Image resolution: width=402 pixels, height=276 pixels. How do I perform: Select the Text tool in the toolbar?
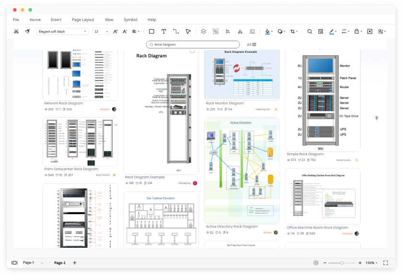[164, 31]
